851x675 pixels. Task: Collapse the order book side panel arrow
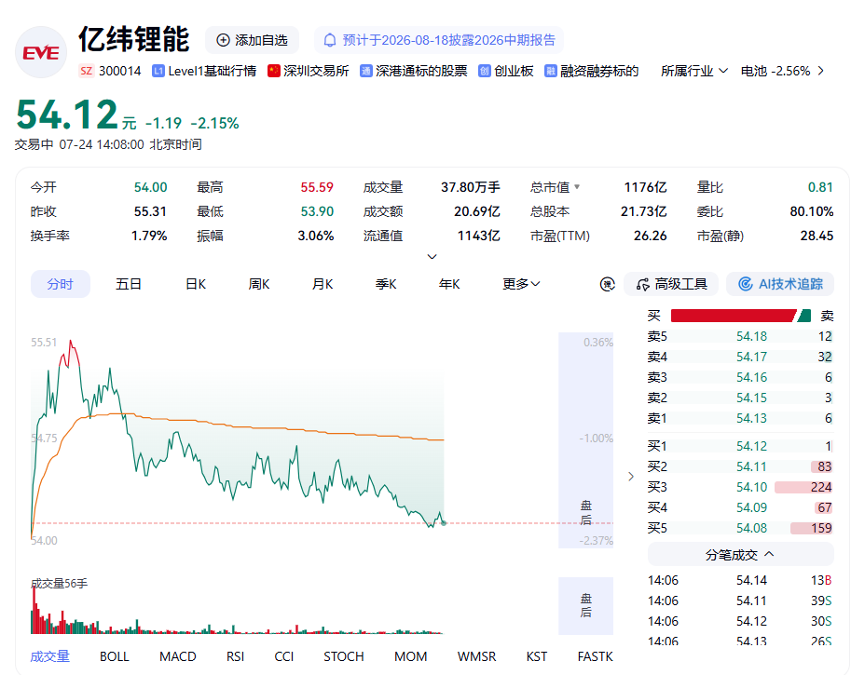click(x=631, y=477)
